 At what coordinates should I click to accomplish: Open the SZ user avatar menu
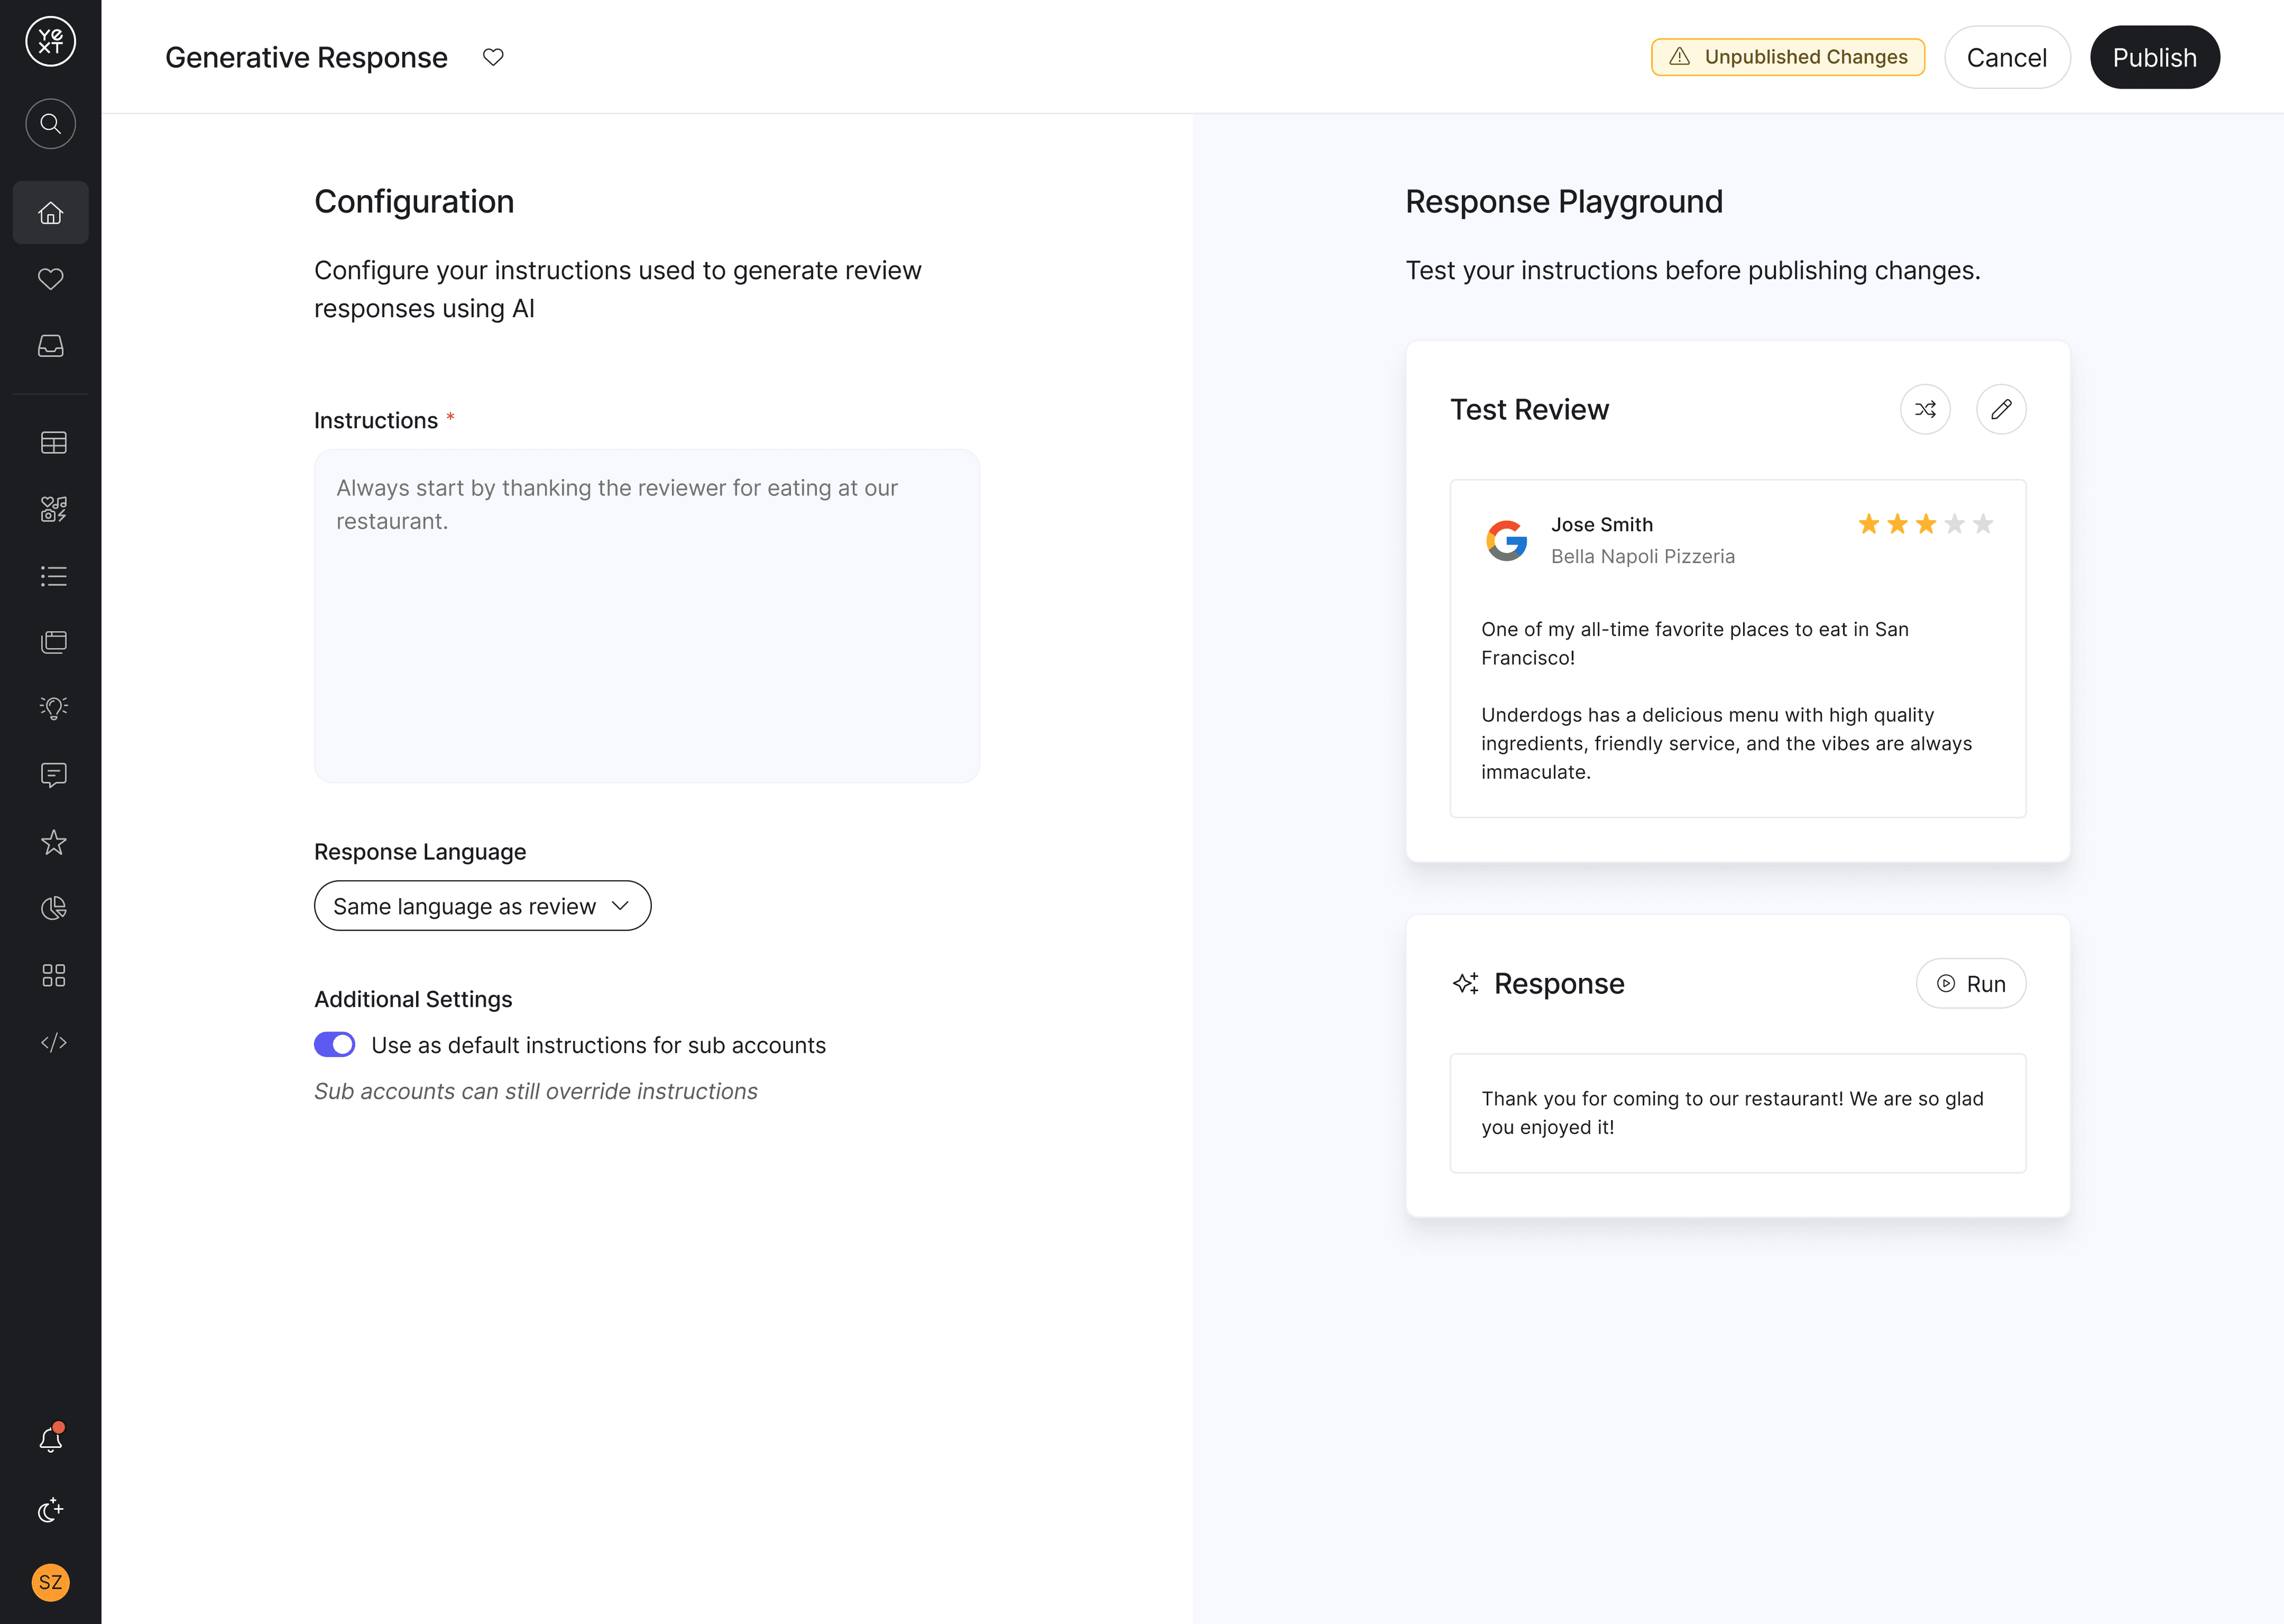click(50, 1582)
